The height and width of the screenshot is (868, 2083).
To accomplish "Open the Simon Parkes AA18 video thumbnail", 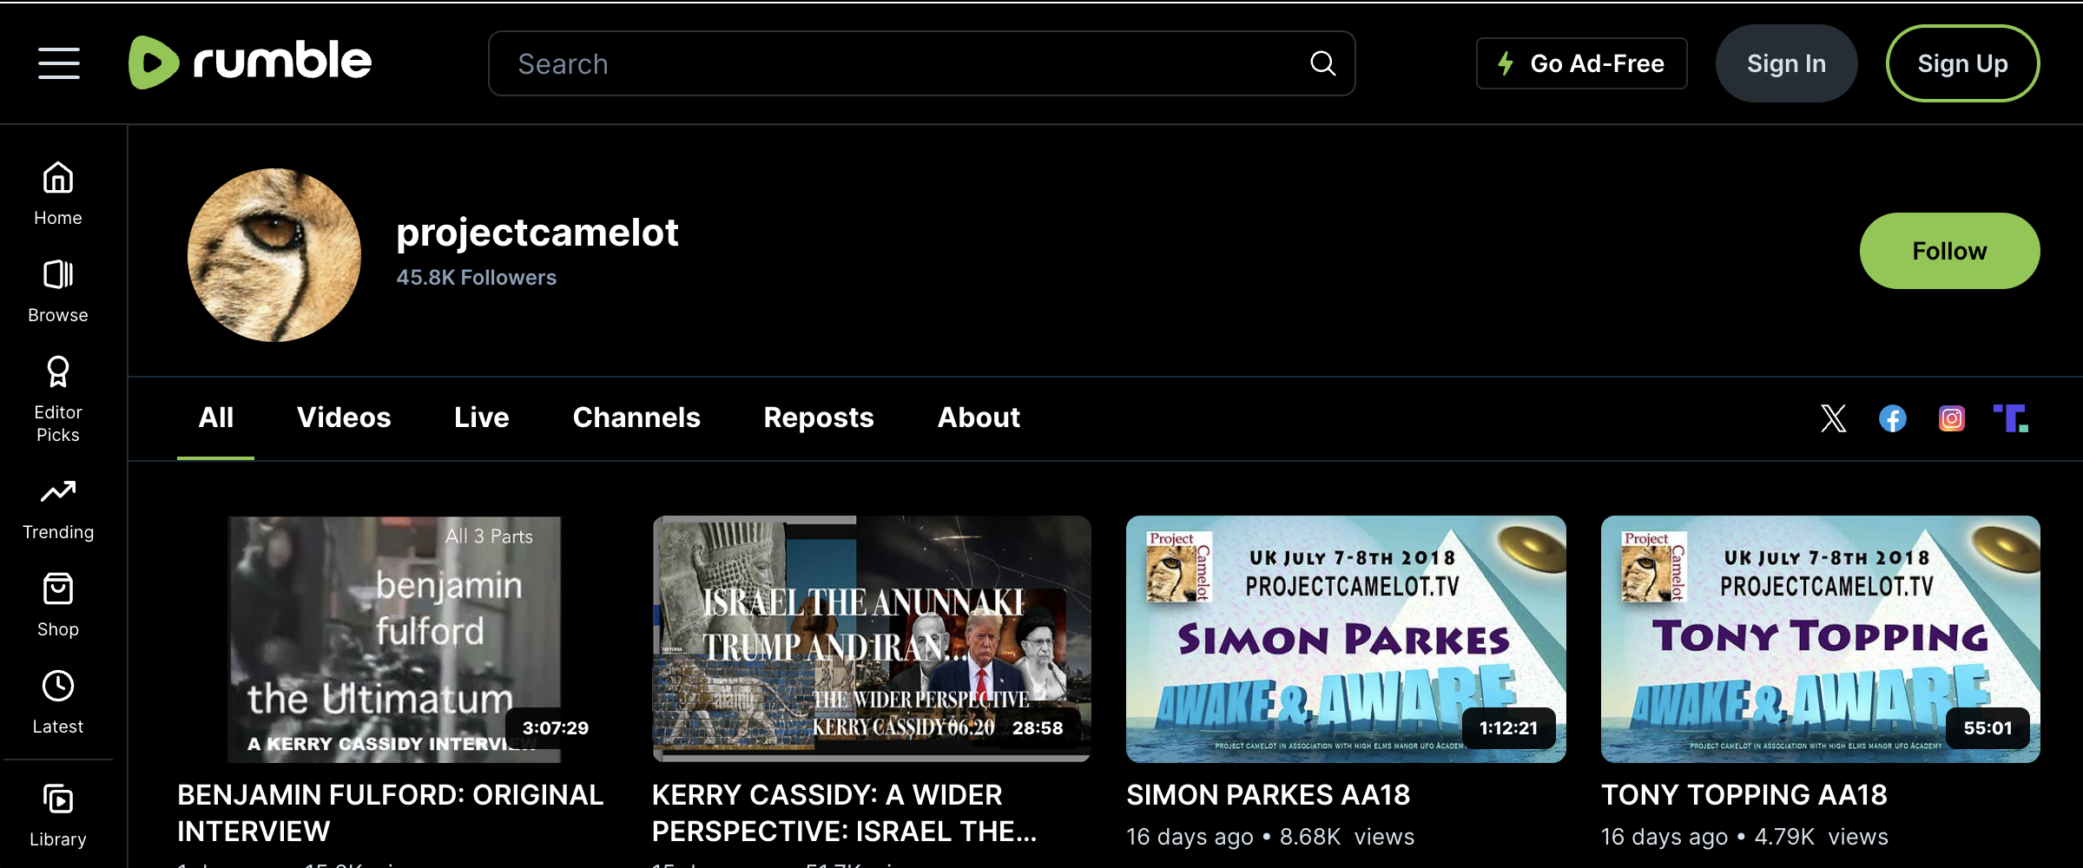I will [1346, 639].
